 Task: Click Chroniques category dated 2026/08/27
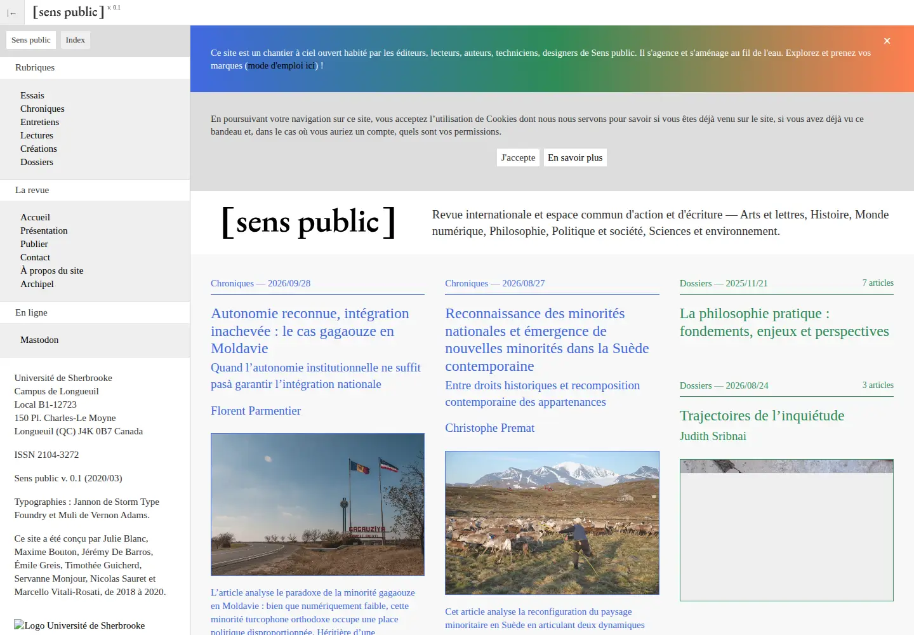point(495,283)
